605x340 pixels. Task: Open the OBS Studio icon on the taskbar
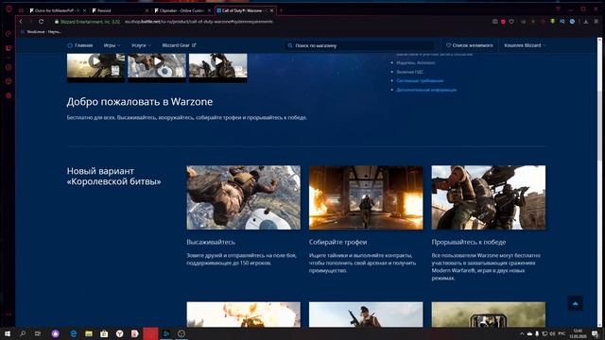[181, 333]
